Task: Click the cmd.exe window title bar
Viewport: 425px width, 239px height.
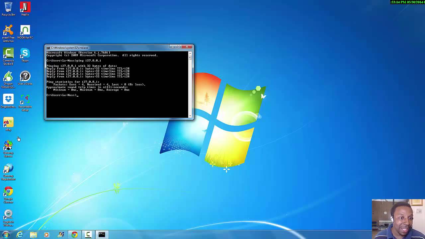Action: (110, 48)
